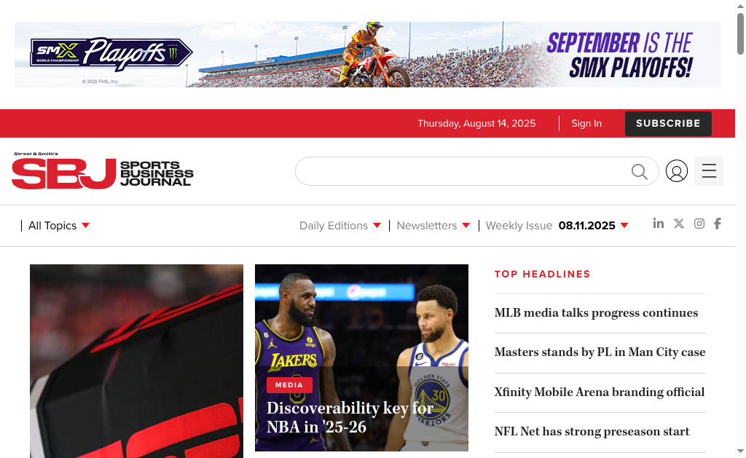This screenshot has height=458, width=746.
Task: Open the user account profile icon
Action: click(677, 171)
